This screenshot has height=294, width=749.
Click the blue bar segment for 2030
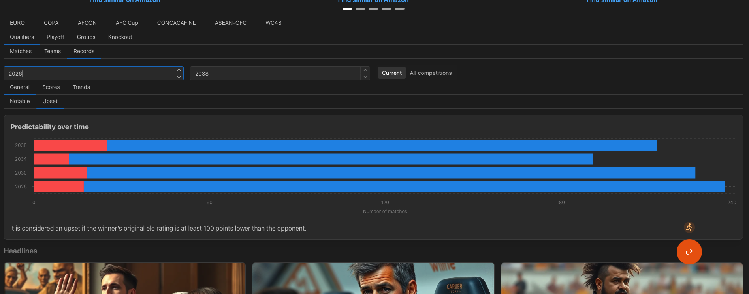391,173
